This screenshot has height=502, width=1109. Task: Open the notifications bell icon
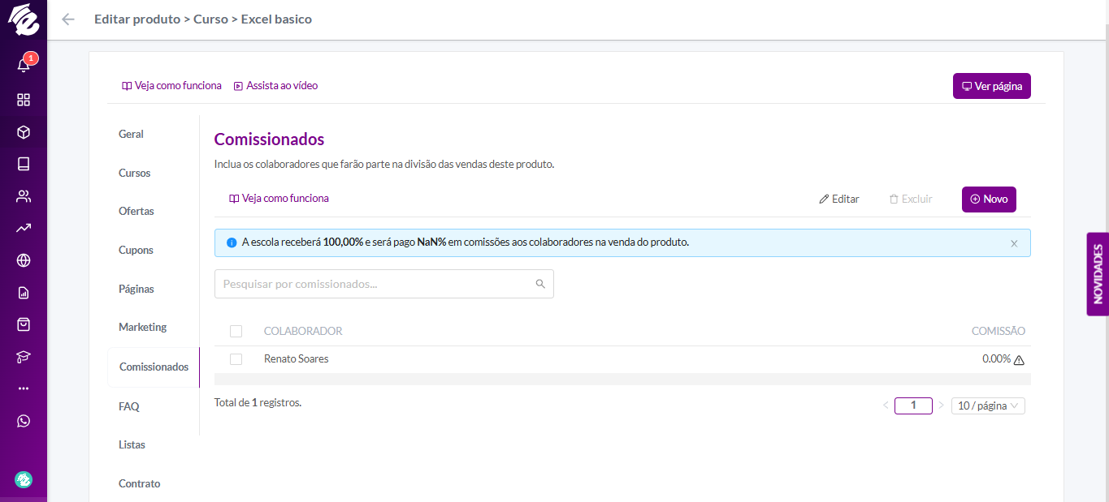(24, 65)
